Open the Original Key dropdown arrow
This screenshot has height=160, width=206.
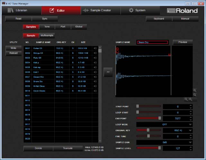tap(191, 130)
